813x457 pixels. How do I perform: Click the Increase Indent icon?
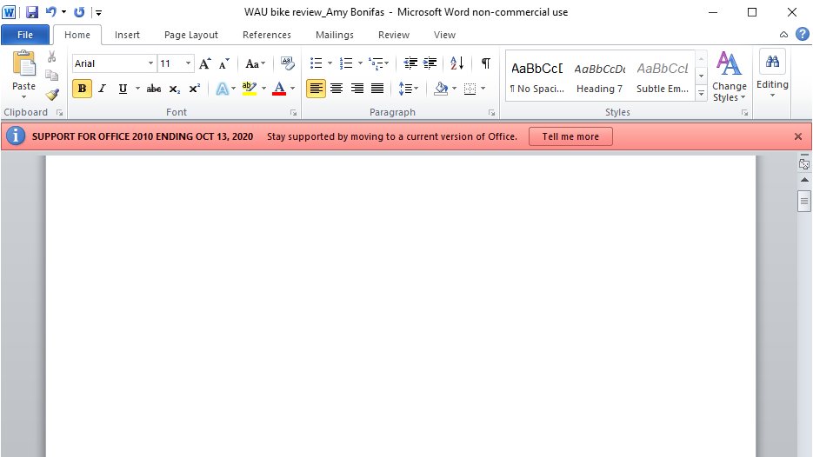tap(430, 63)
